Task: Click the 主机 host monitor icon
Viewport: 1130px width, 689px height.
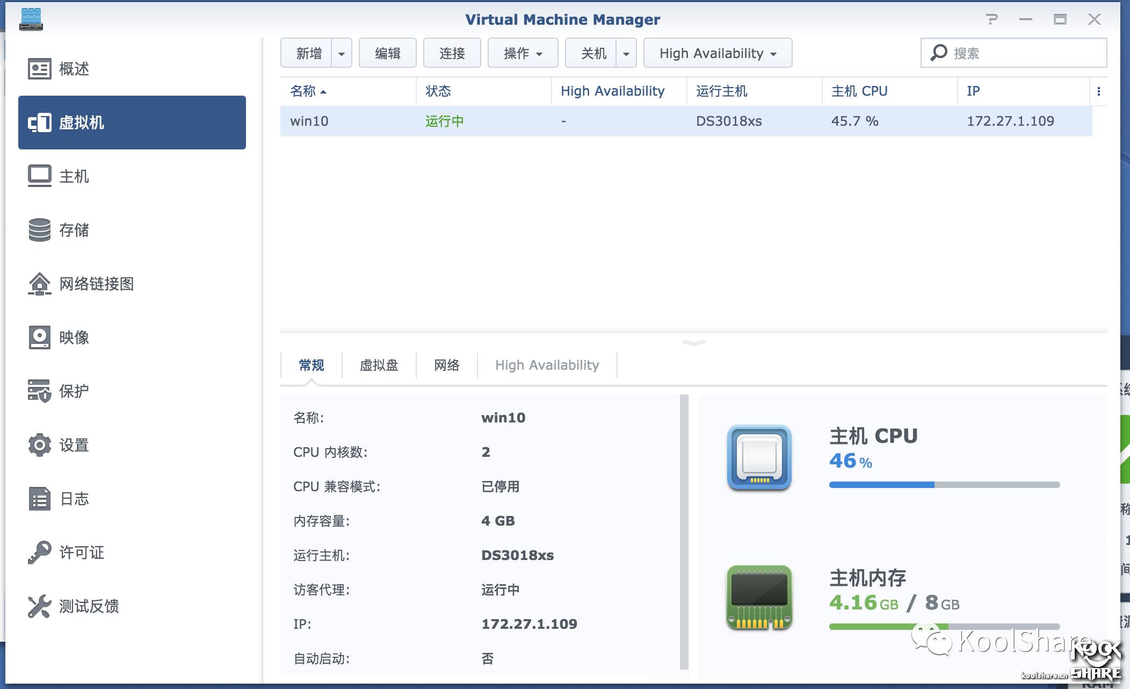Action: [x=39, y=176]
